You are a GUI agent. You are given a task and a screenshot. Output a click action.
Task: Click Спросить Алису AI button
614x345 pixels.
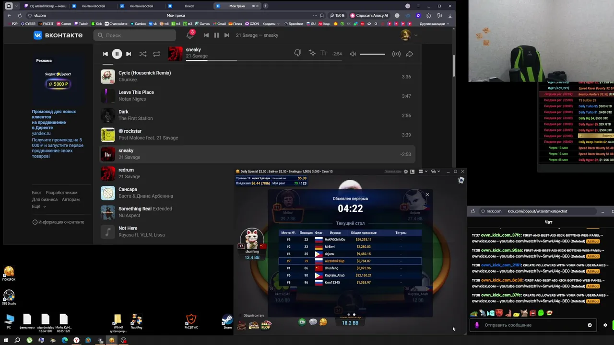[x=369, y=15]
